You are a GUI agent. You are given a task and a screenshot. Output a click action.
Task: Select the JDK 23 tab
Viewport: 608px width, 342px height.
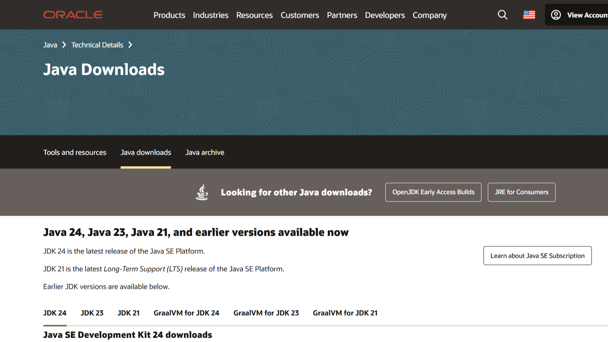pos(92,313)
